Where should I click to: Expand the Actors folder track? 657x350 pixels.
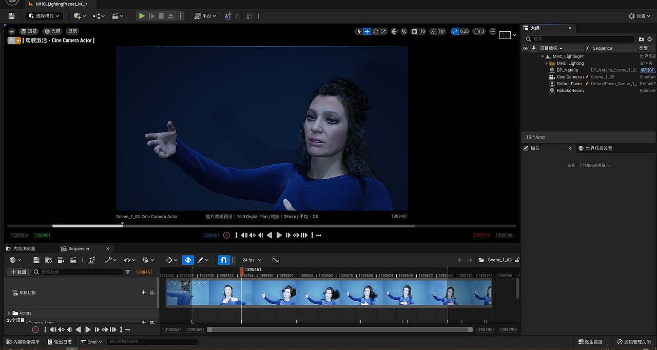(9, 313)
